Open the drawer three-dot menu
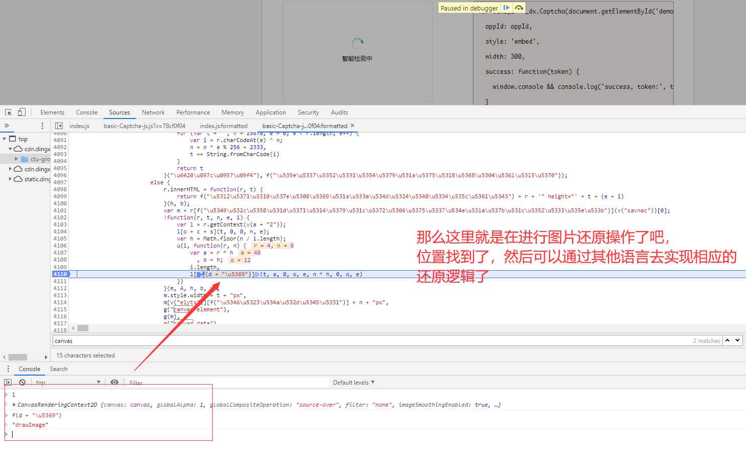The height and width of the screenshot is (475, 746). [x=8, y=369]
